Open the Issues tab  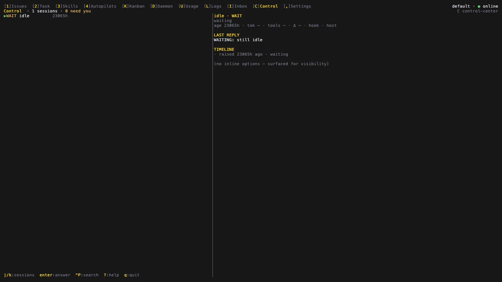pyautogui.click(x=15, y=6)
